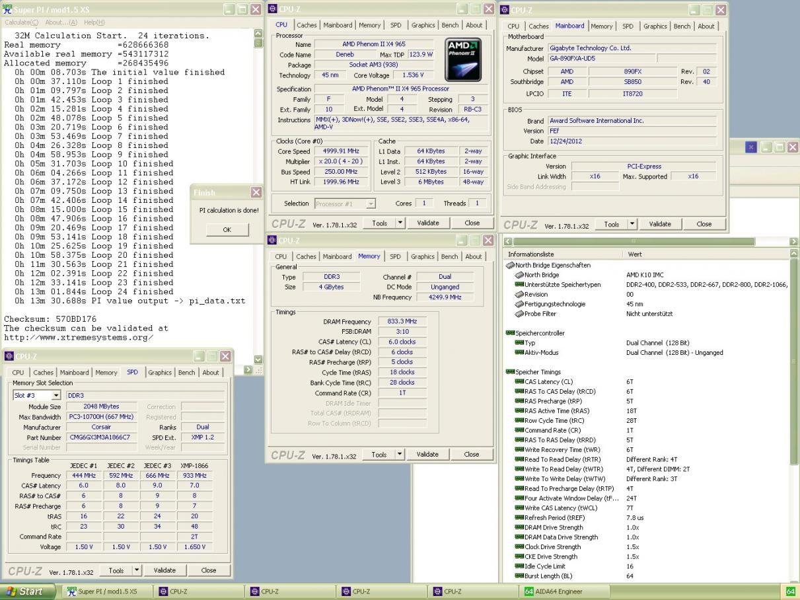Click the XMP-1866 frequency 933 MHz cell
The width and height of the screenshot is (800, 600).
(x=195, y=475)
